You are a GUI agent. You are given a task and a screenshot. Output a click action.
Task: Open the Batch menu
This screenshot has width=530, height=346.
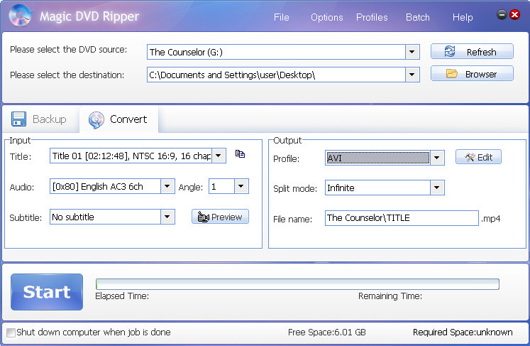coord(418,17)
